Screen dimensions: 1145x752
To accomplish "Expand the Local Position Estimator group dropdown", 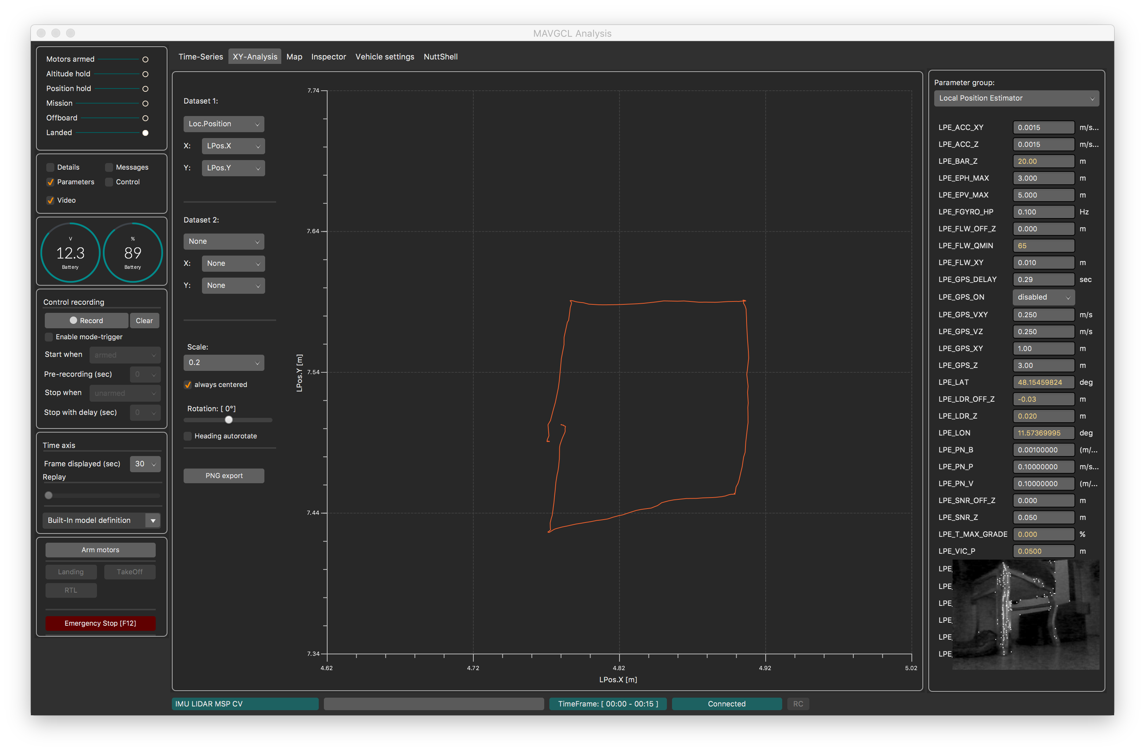I will [1016, 98].
